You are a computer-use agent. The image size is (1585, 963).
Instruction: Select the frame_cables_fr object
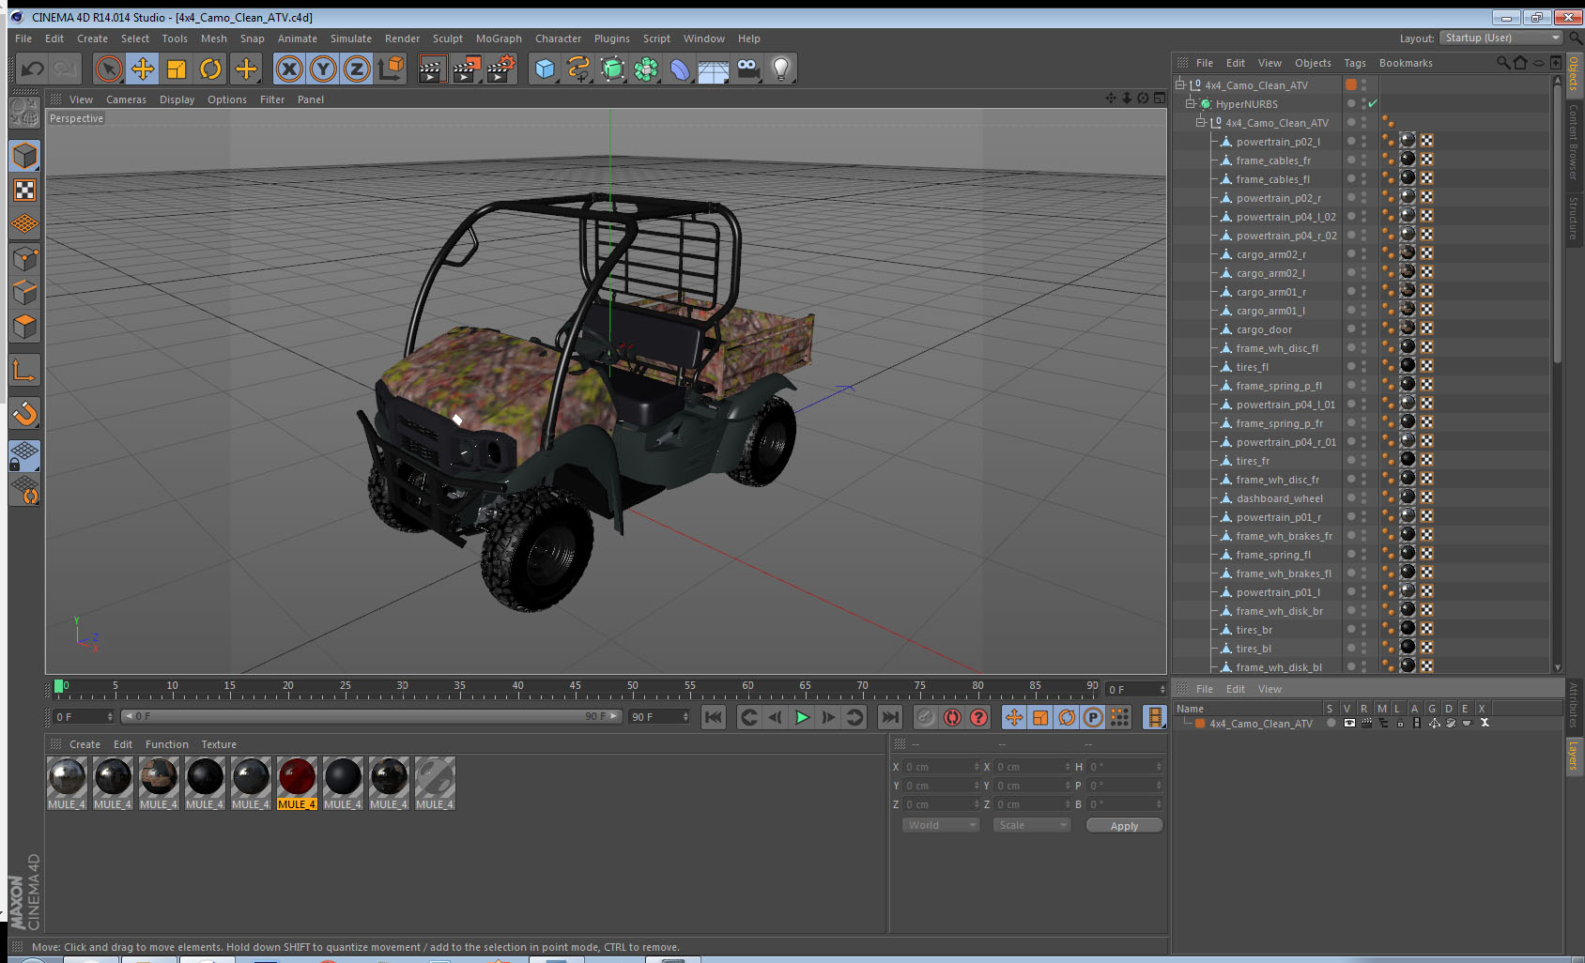(1273, 160)
